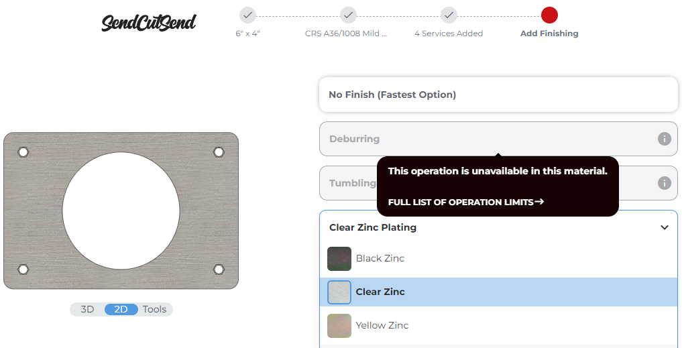Click the 4 Services Added checkmark
Screen dimensions: 682x348
449,15
